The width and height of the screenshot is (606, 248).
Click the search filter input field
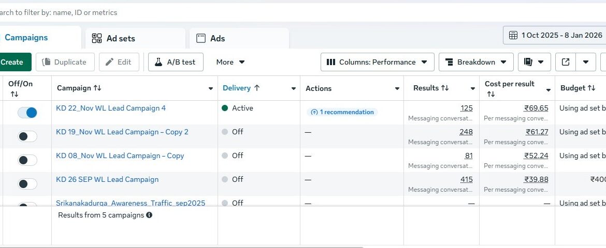155,12
